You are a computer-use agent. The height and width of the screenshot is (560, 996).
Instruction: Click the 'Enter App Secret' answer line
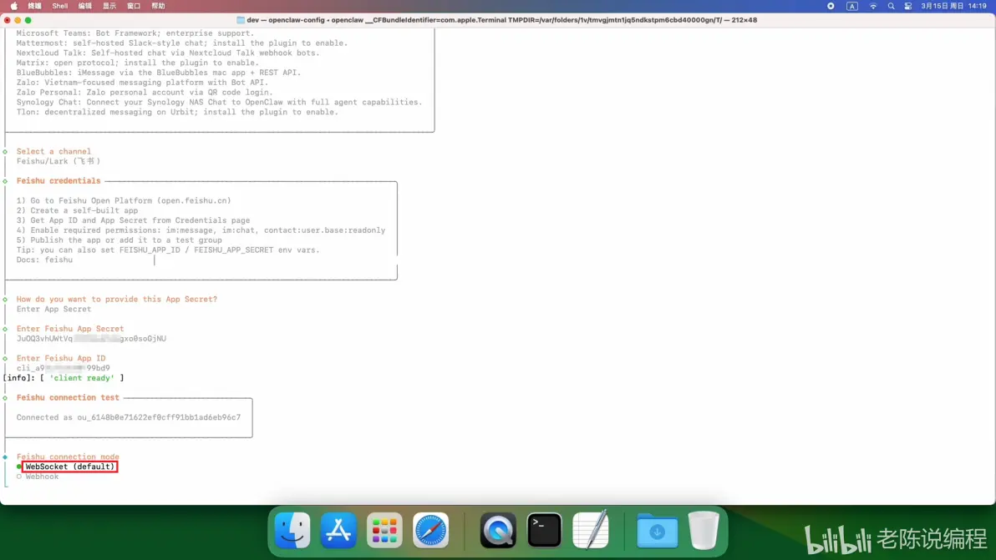[54, 309]
